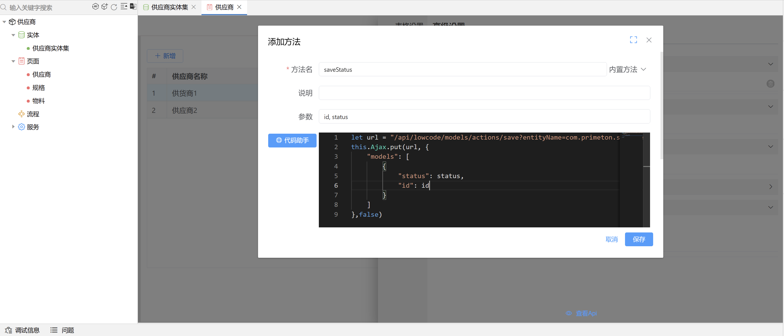Click the language translate icon

[133, 7]
